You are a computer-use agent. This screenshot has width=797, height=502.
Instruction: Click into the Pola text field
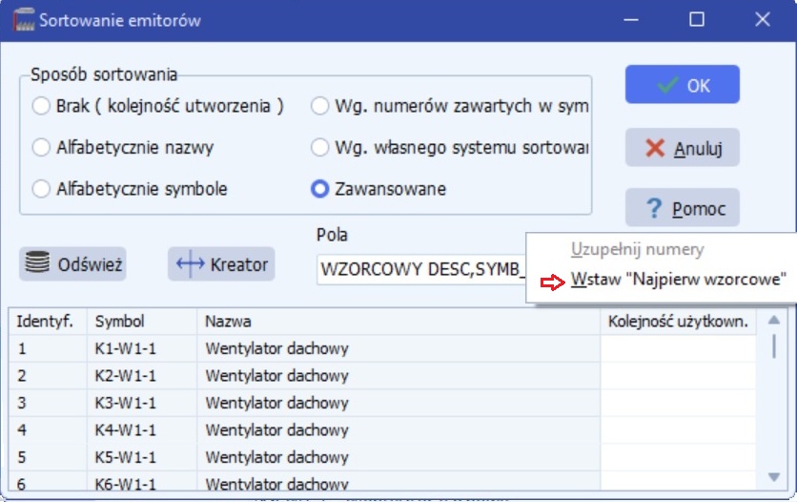tap(419, 270)
